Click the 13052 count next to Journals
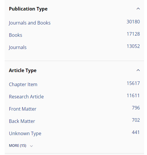 pyautogui.click(x=133, y=46)
